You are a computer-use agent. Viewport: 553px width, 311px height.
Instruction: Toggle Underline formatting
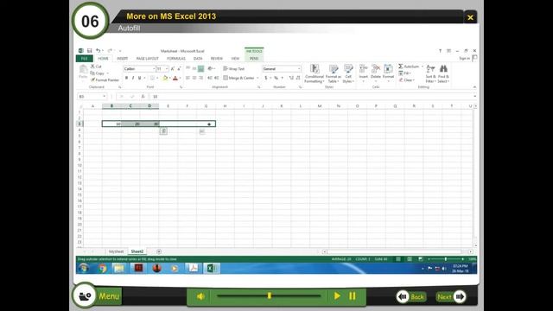coord(140,78)
